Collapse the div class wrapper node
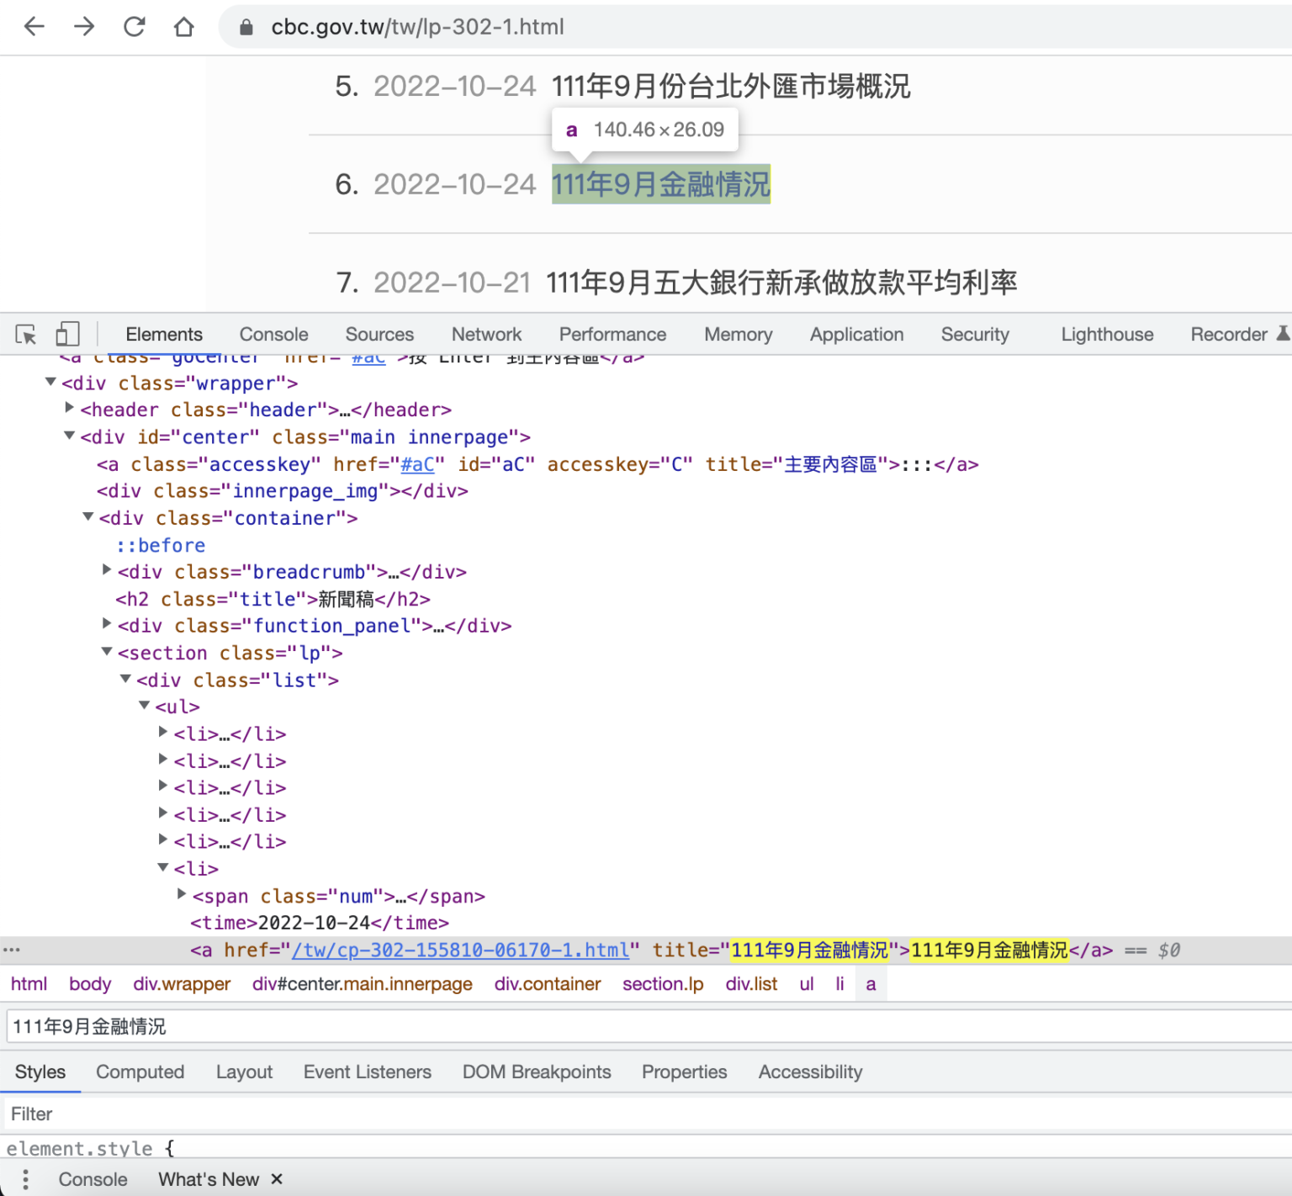 pos(50,383)
